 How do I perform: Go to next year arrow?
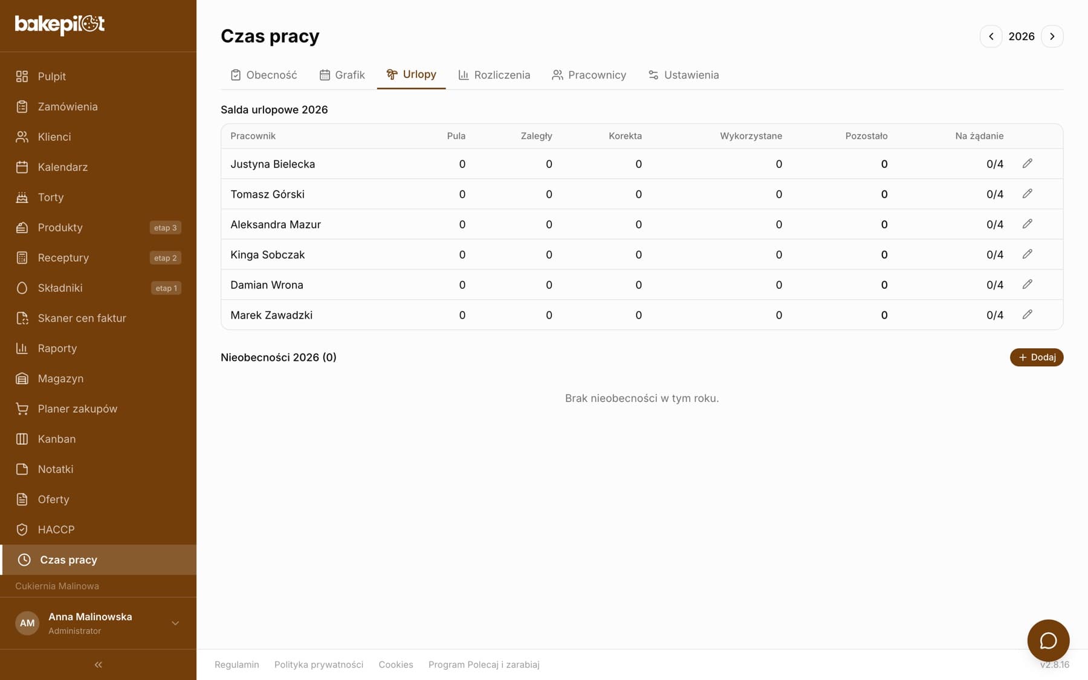point(1052,36)
